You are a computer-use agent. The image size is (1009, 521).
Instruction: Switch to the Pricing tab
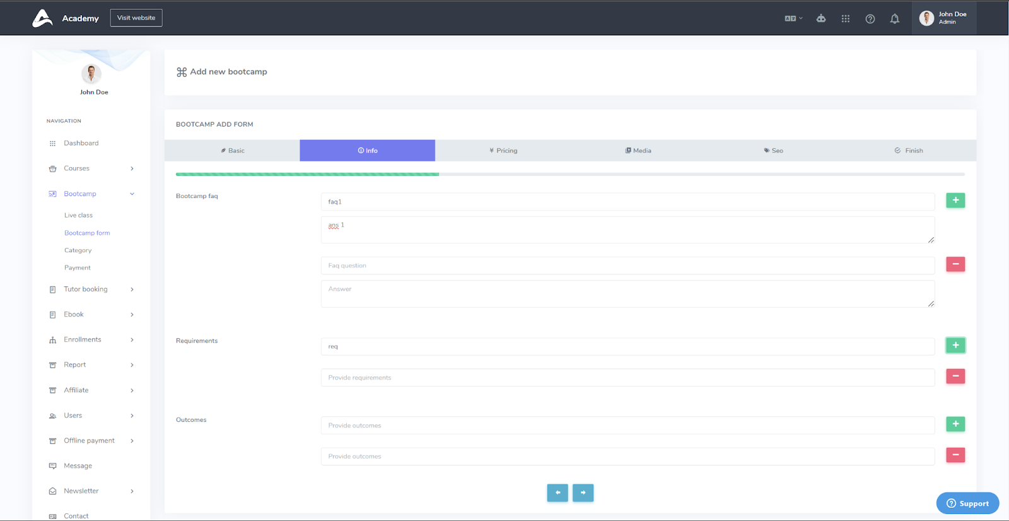click(503, 151)
